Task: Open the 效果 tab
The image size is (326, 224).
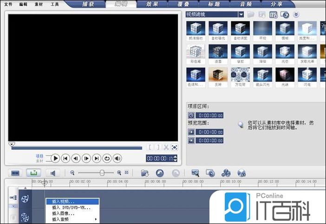Action: (x=152, y=4)
